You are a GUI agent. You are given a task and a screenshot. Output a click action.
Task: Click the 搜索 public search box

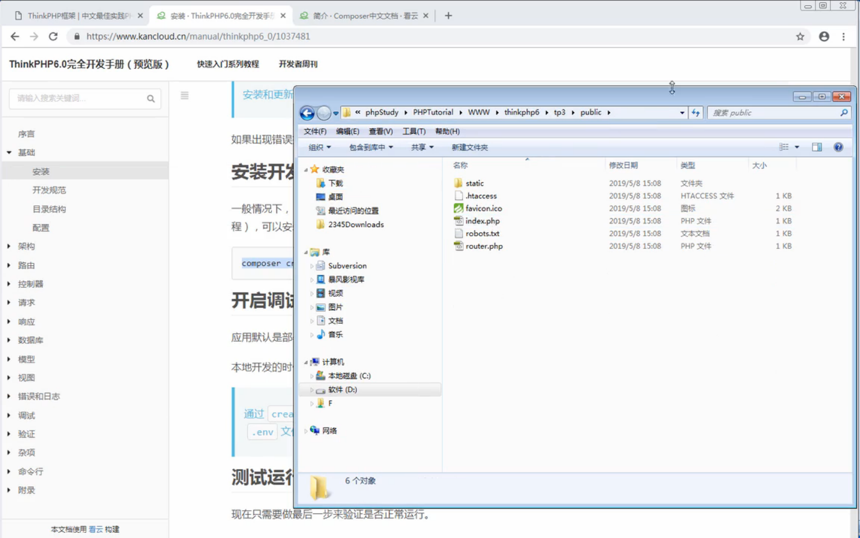[x=779, y=113]
